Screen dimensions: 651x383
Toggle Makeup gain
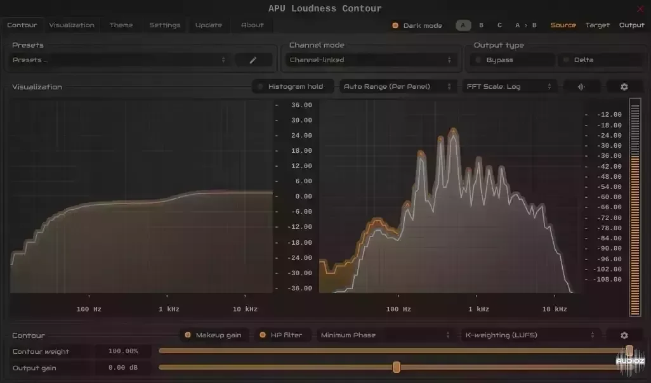click(x=214, y=335)
